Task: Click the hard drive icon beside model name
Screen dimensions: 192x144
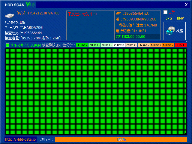Action: point(10,16)
